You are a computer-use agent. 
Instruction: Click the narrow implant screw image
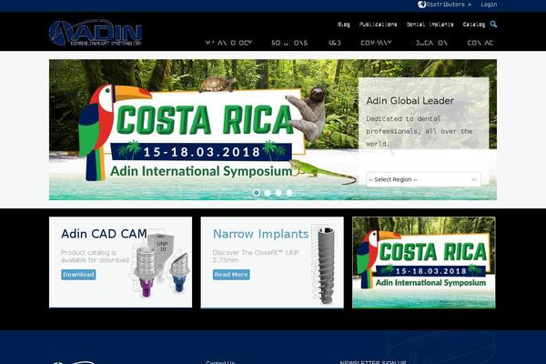(324, 265)
